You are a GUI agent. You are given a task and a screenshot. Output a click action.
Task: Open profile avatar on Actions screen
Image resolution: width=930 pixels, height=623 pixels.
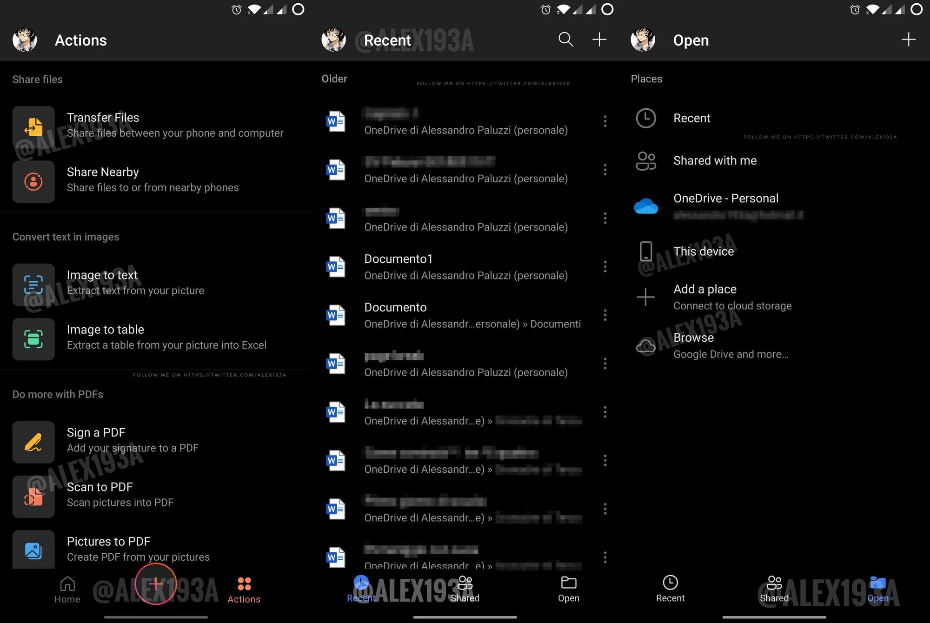[x=25, y=40]
